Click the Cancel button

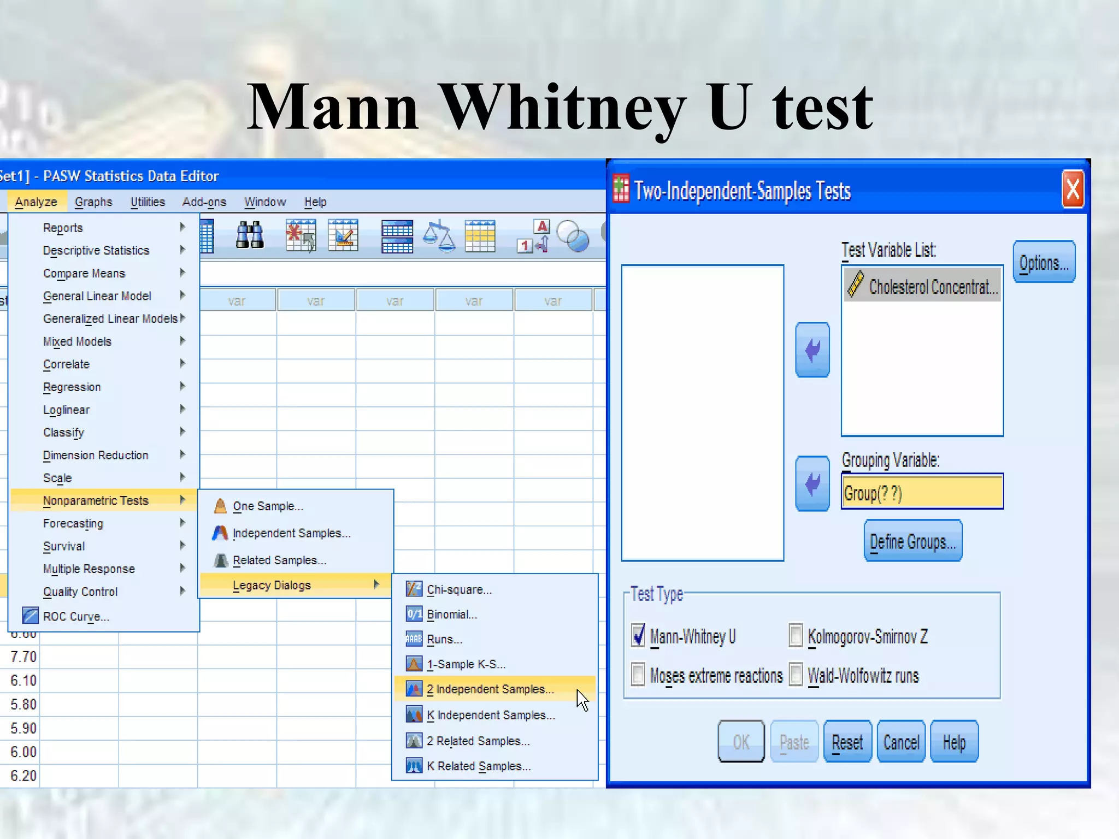coord(901,741)
